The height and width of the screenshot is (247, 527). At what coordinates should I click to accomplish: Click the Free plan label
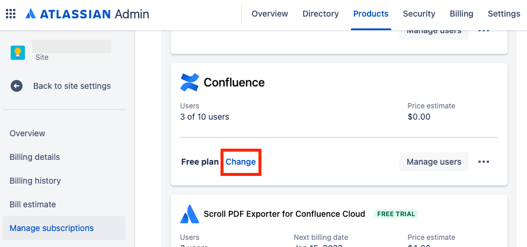click(200, 162)
